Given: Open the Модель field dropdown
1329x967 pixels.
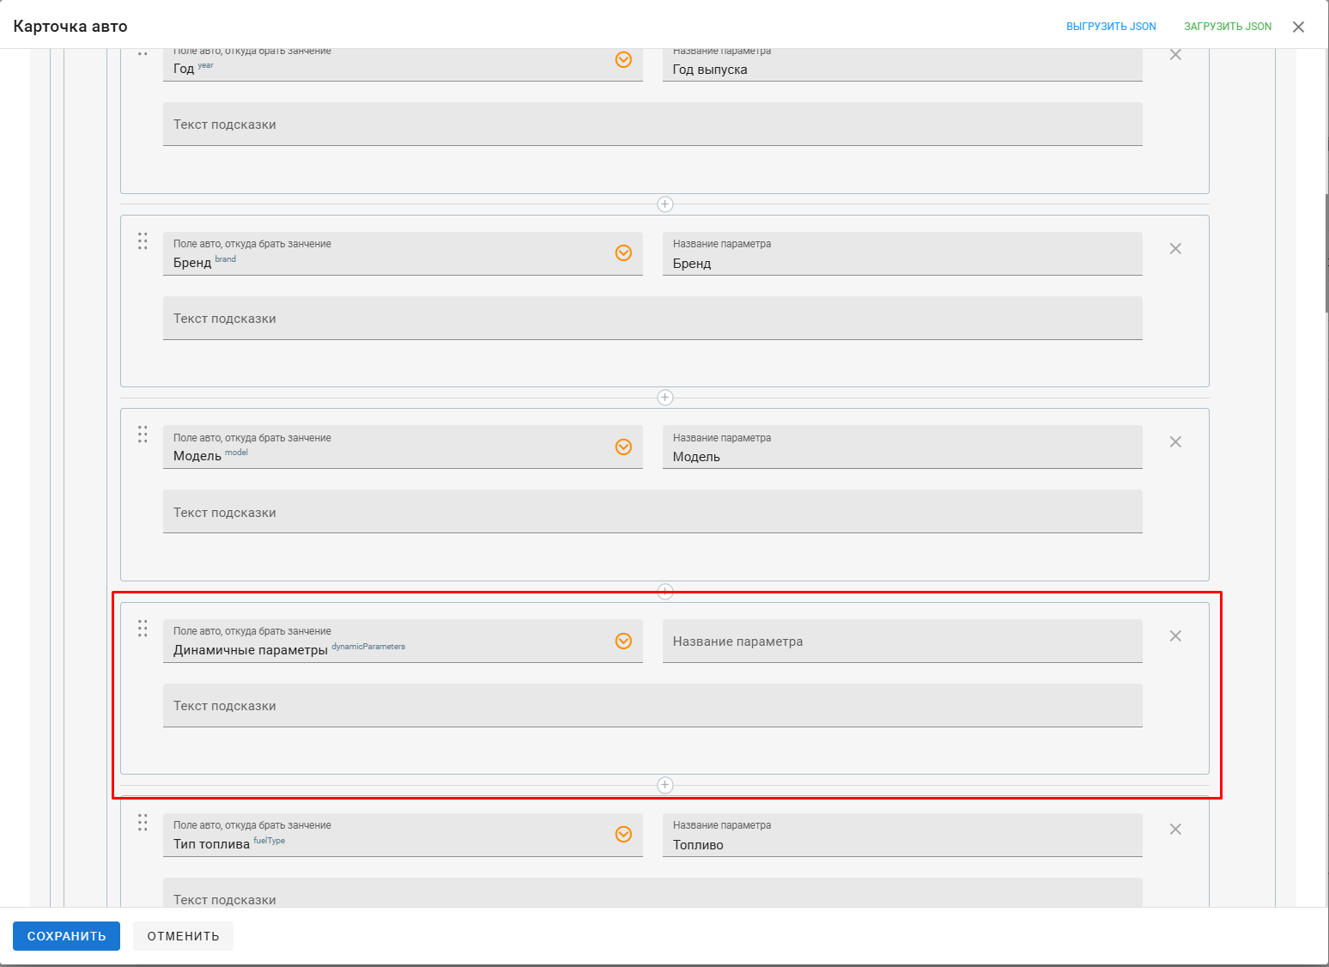Looking at the screenshot, I should (x=623, y=447).
